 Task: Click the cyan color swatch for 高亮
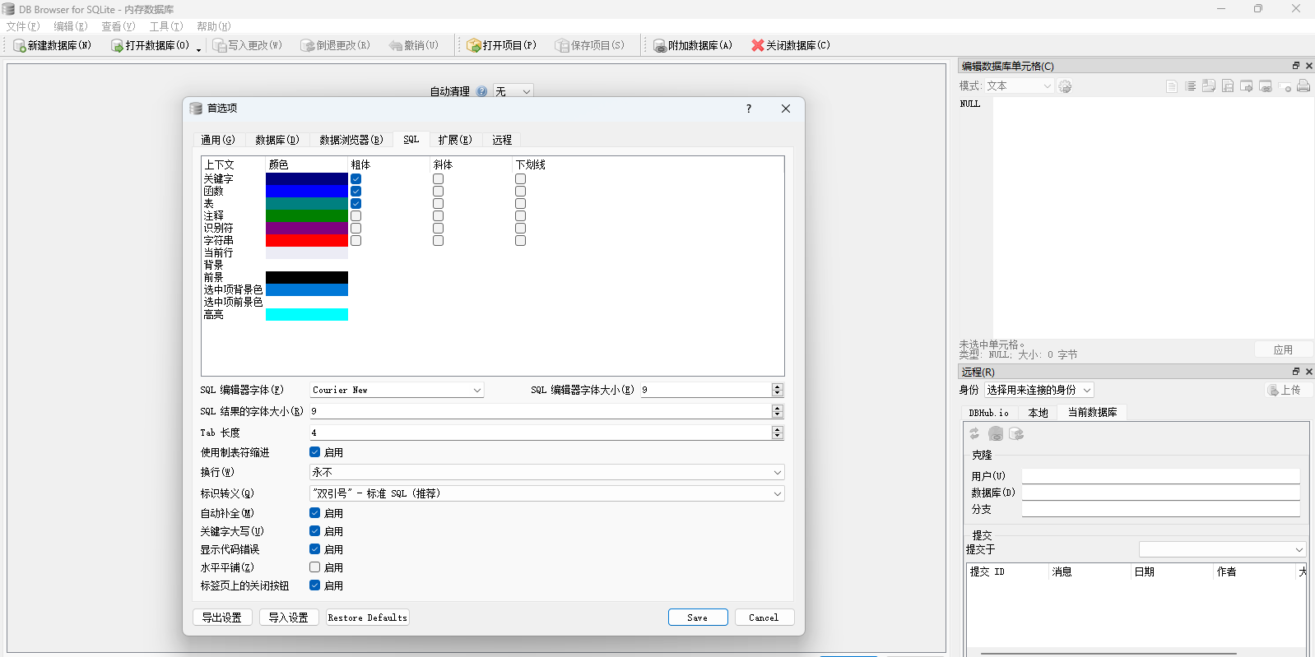click(x=307, y=314)
